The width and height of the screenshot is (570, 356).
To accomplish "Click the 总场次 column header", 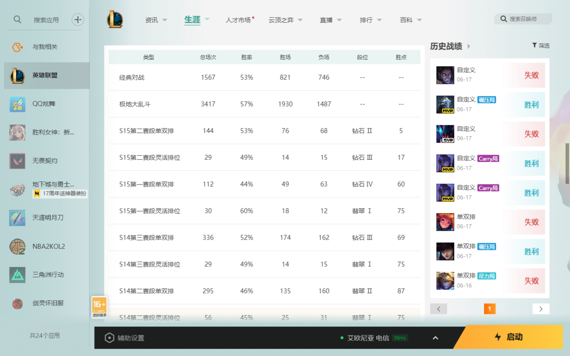I will (x=208, y=57).
